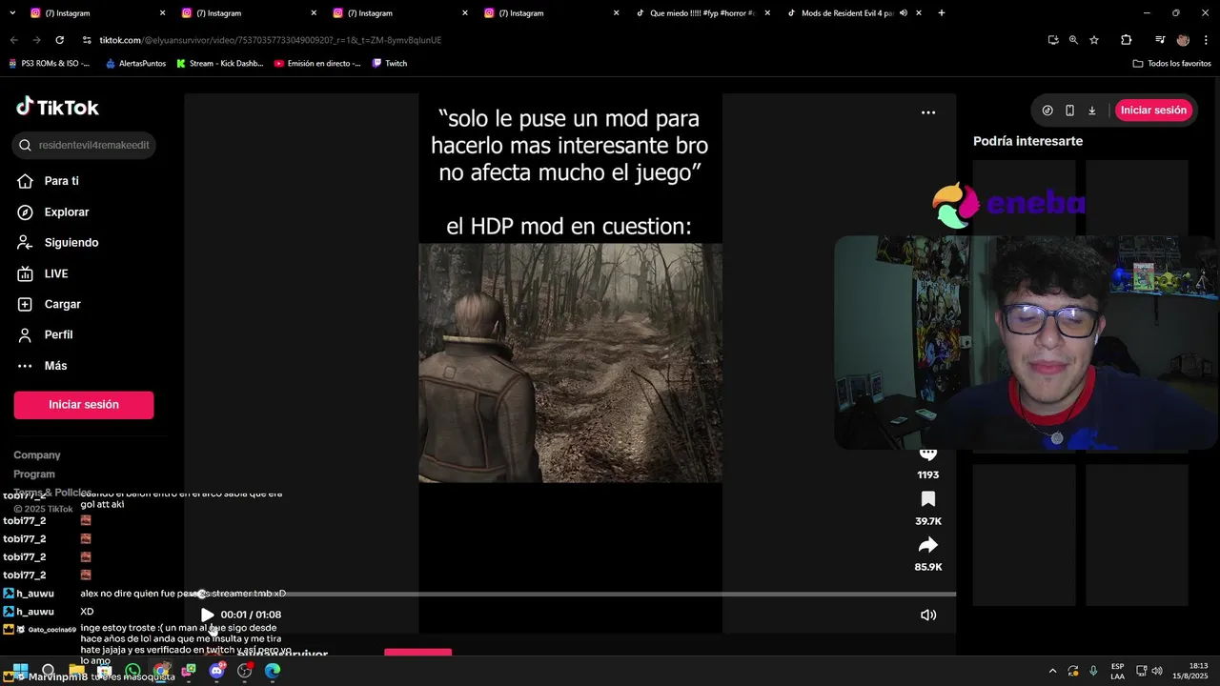Open Discord from the taskbar
1220x686 pixels.
[x=216, y=671]
